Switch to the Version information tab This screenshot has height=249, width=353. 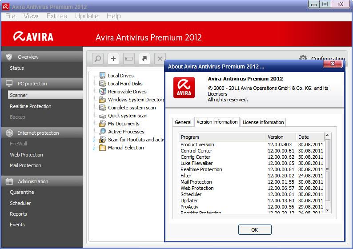[x=217, y=122]
